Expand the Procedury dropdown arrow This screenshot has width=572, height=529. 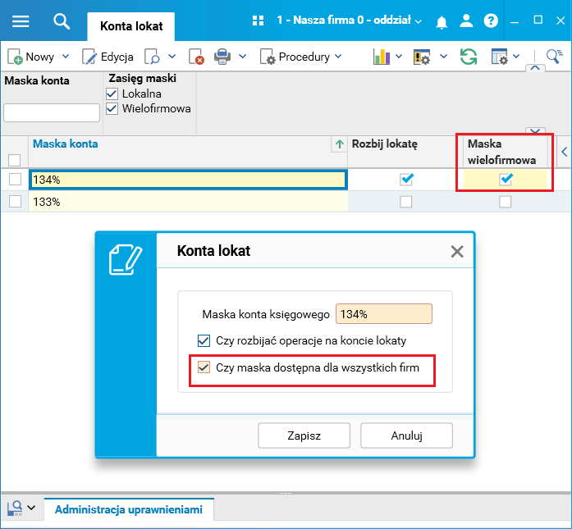(x=338, y=57)
